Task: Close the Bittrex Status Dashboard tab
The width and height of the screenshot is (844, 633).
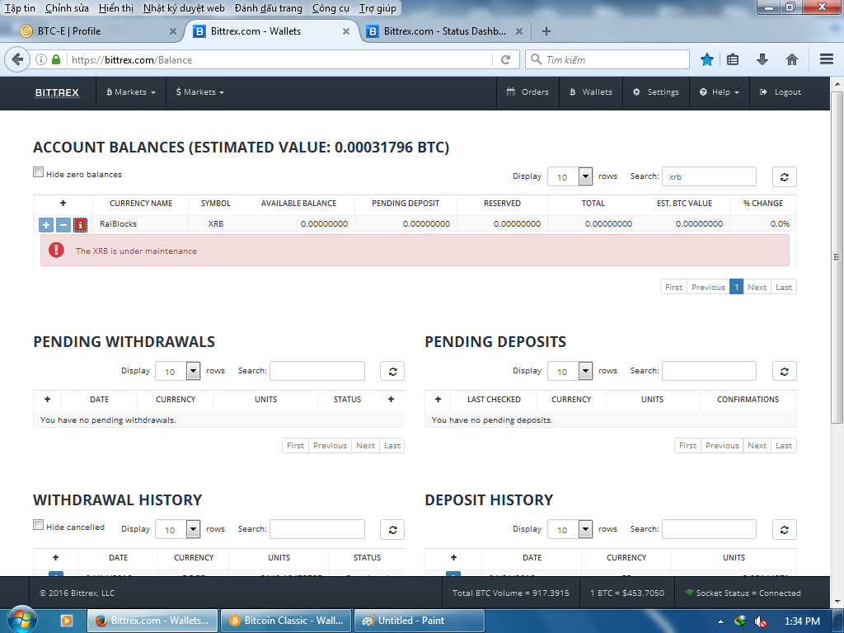Action: pos(519,31)
